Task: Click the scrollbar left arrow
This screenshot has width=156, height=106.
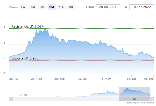Action: [x=11, y=99]
